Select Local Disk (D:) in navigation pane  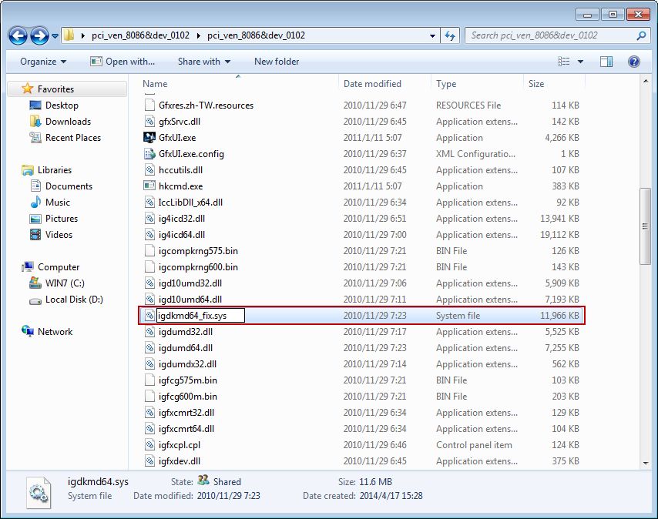pyautogui.click(x=74, y=300)
